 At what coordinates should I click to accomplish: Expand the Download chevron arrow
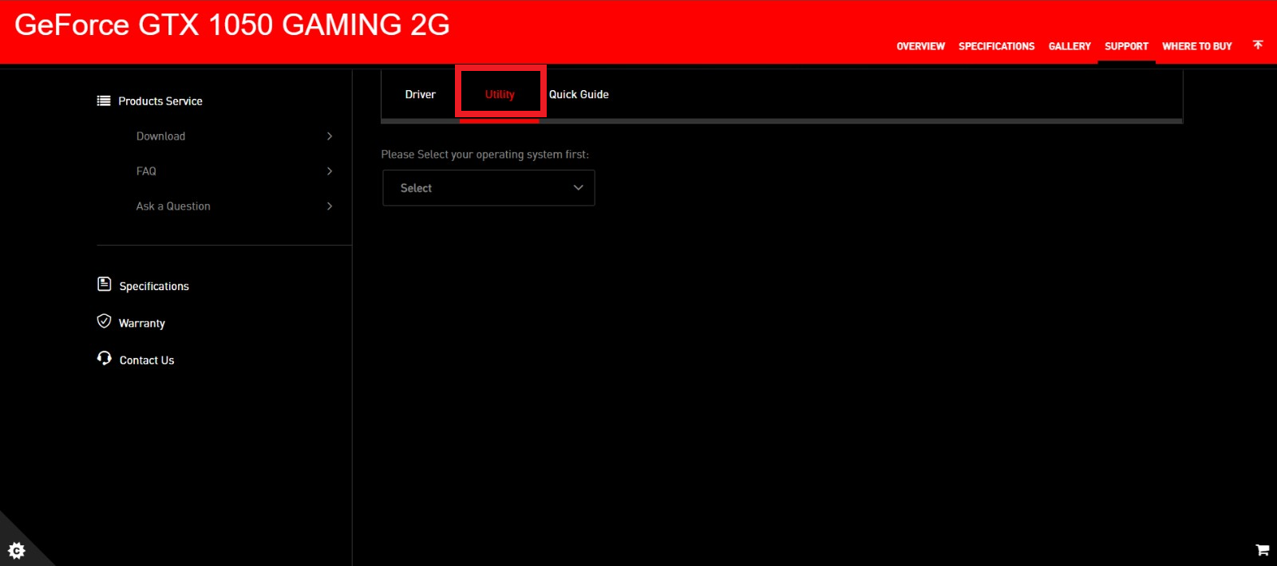[330, 136]
